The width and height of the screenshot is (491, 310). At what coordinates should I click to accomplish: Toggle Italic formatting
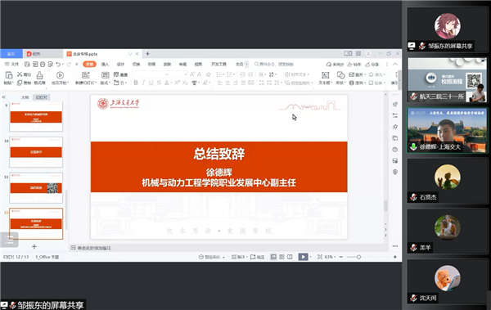[x=143, y=83]
